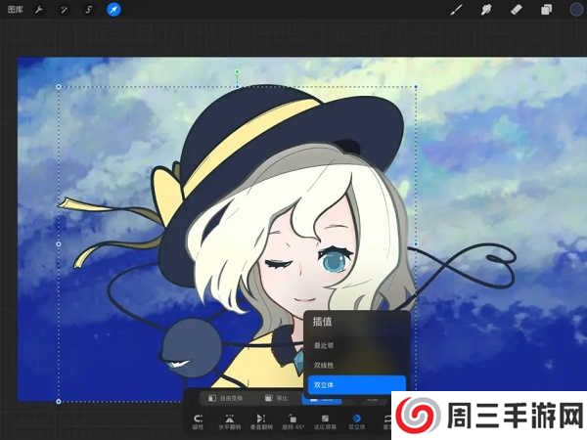The height and width of the screenshot is (440, 587).
Task: Click the top-right transform corner handle
Action: point(416,87)
